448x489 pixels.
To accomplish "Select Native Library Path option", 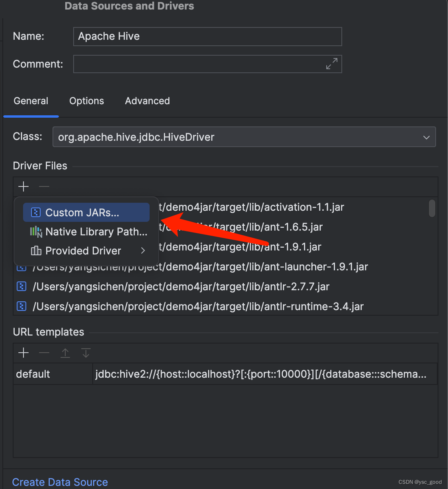I will click(x=95, y=232).
